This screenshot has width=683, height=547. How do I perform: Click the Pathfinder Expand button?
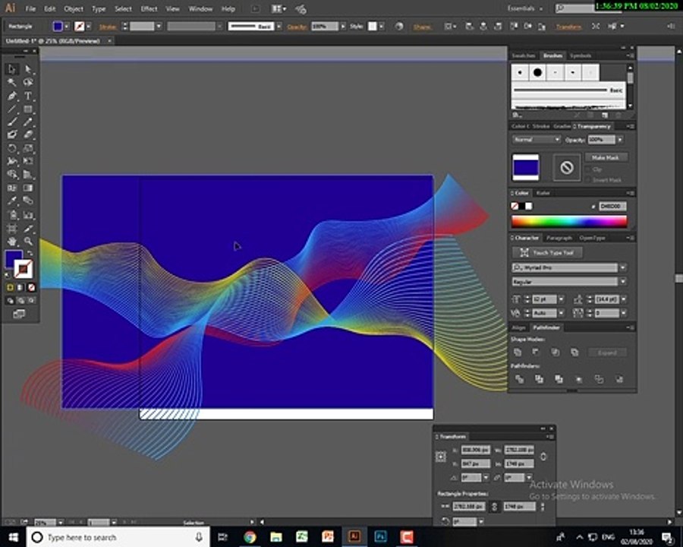[607, 353]
